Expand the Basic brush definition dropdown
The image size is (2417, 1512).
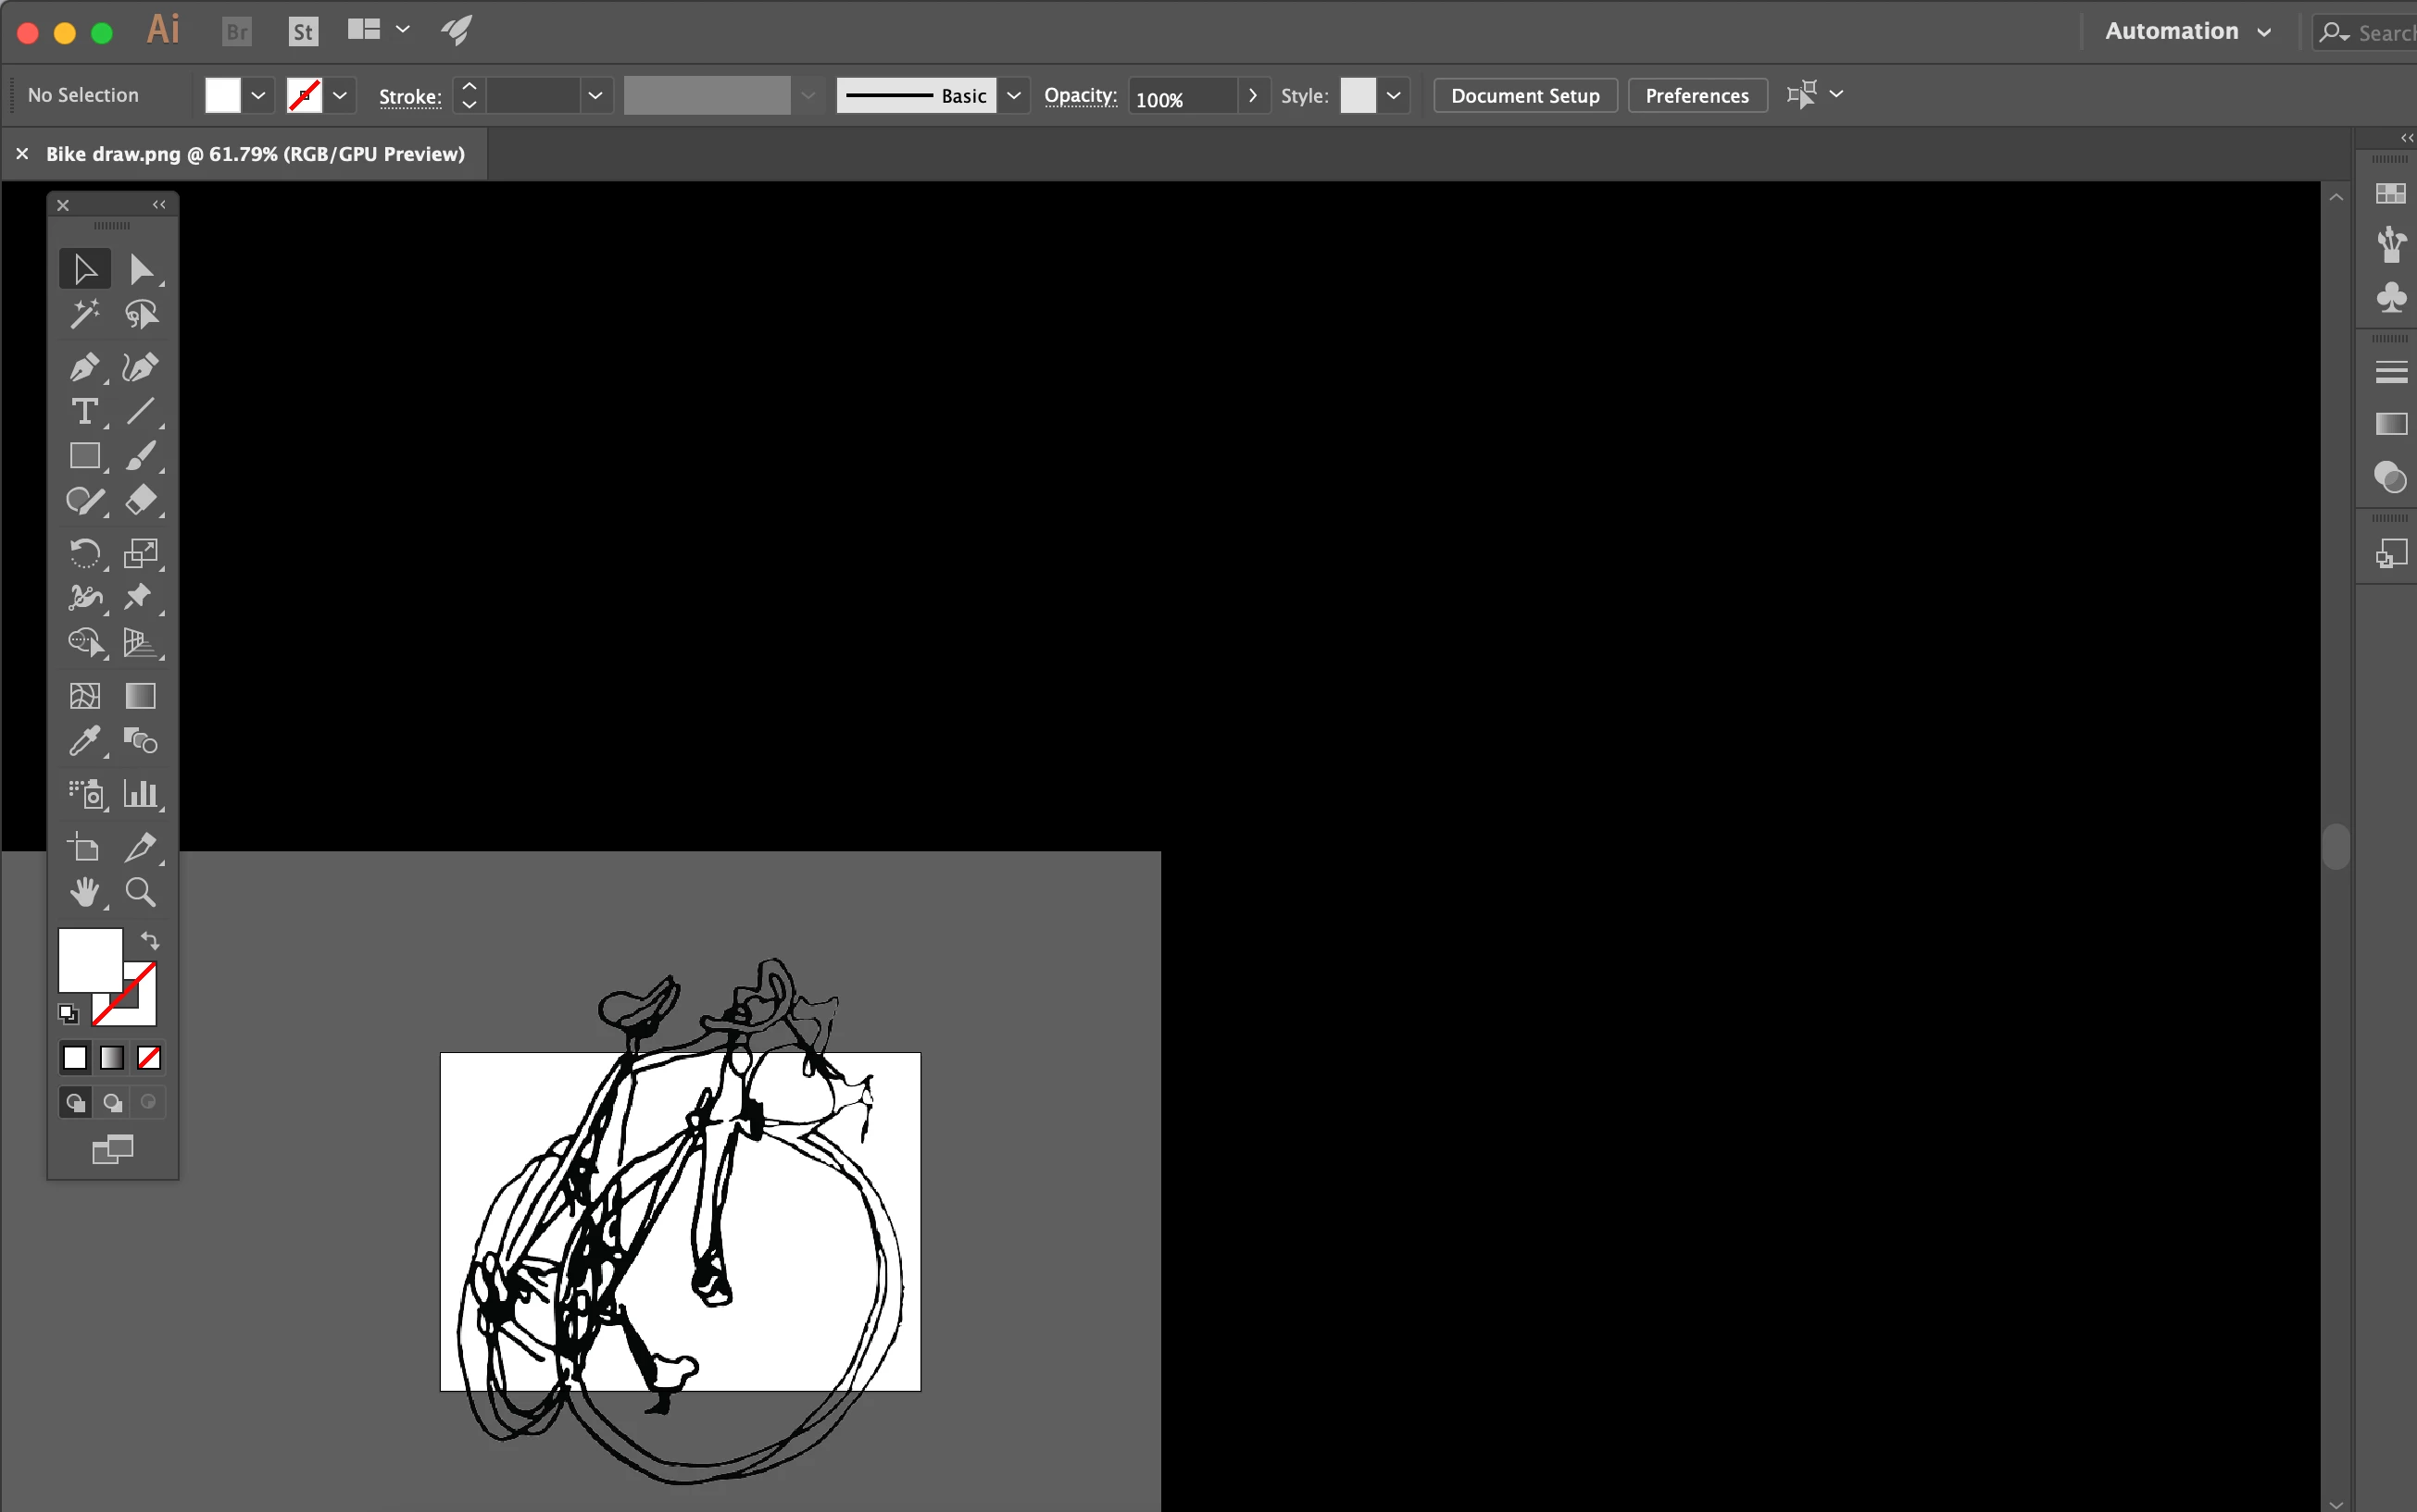coord(1014,95)
